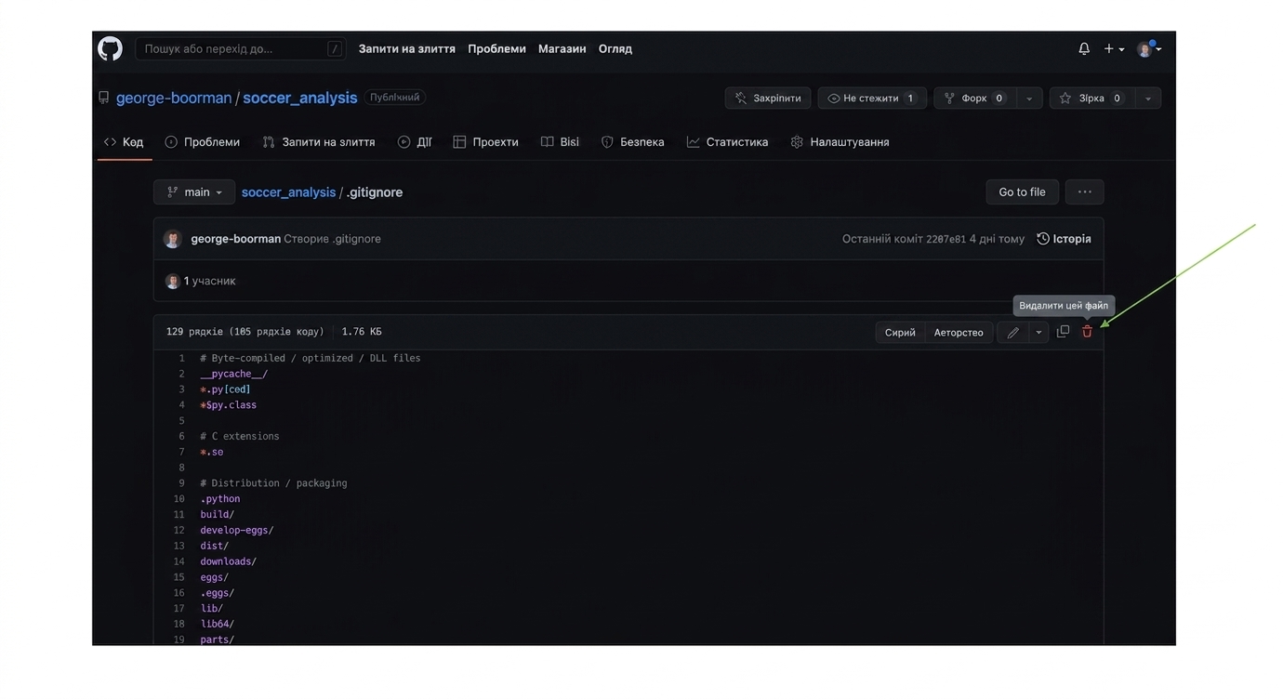Switch to the Код tab
Viewport: 1283px width, 699px height.
pyautogui.click(x=124, y=142)
